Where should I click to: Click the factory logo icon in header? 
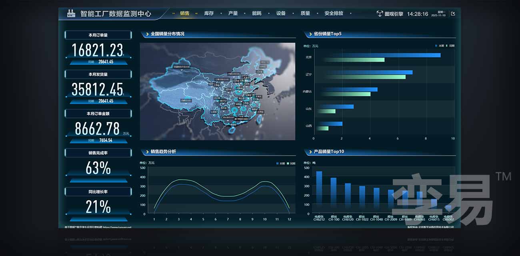pyautogui.click(x=71, y=13)
